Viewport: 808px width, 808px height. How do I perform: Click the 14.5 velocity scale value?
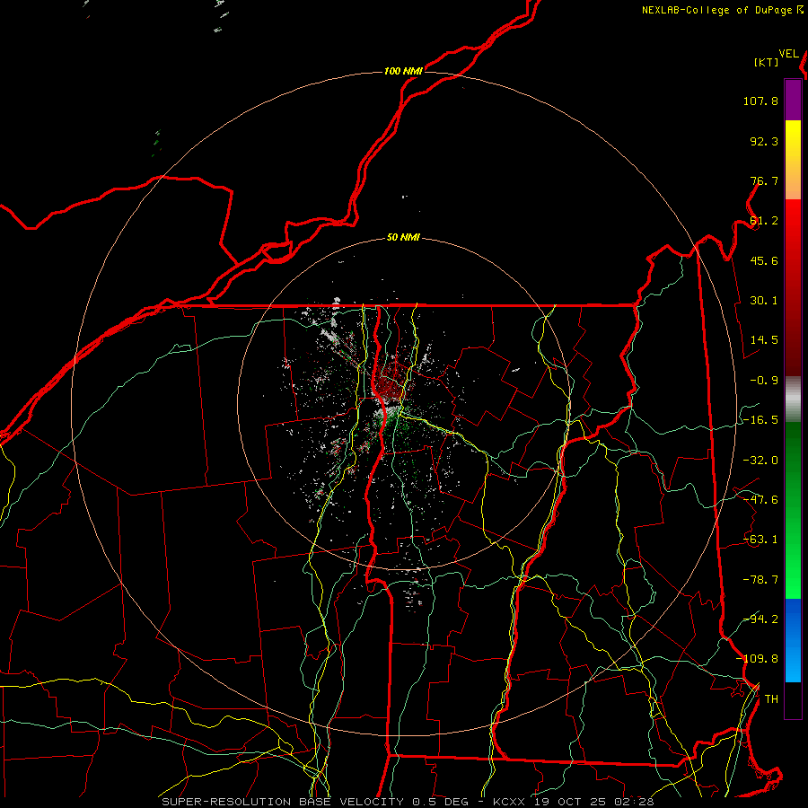point(764,340)
